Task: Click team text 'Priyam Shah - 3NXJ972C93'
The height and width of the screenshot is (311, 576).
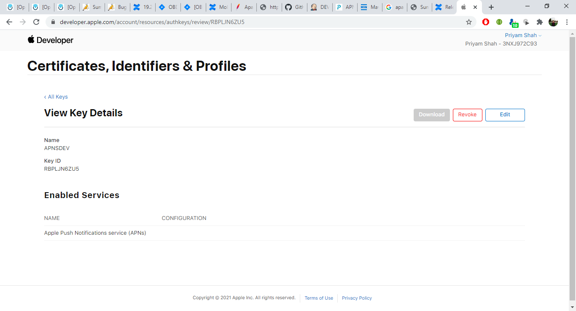Action: tap(501, 44)
